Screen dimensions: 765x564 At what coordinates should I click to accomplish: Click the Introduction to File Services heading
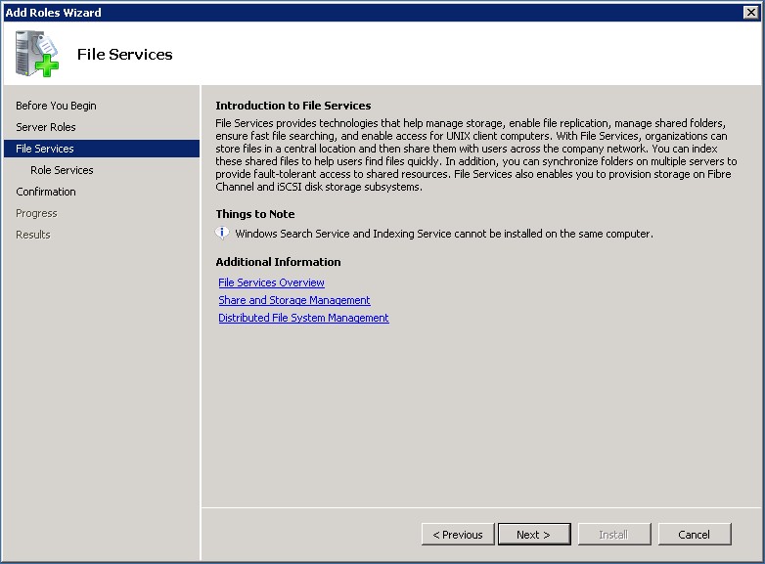[292, 106]
